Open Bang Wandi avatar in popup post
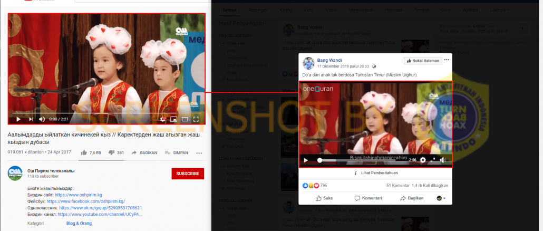The image size is (543, 231). tap(308, 63)
